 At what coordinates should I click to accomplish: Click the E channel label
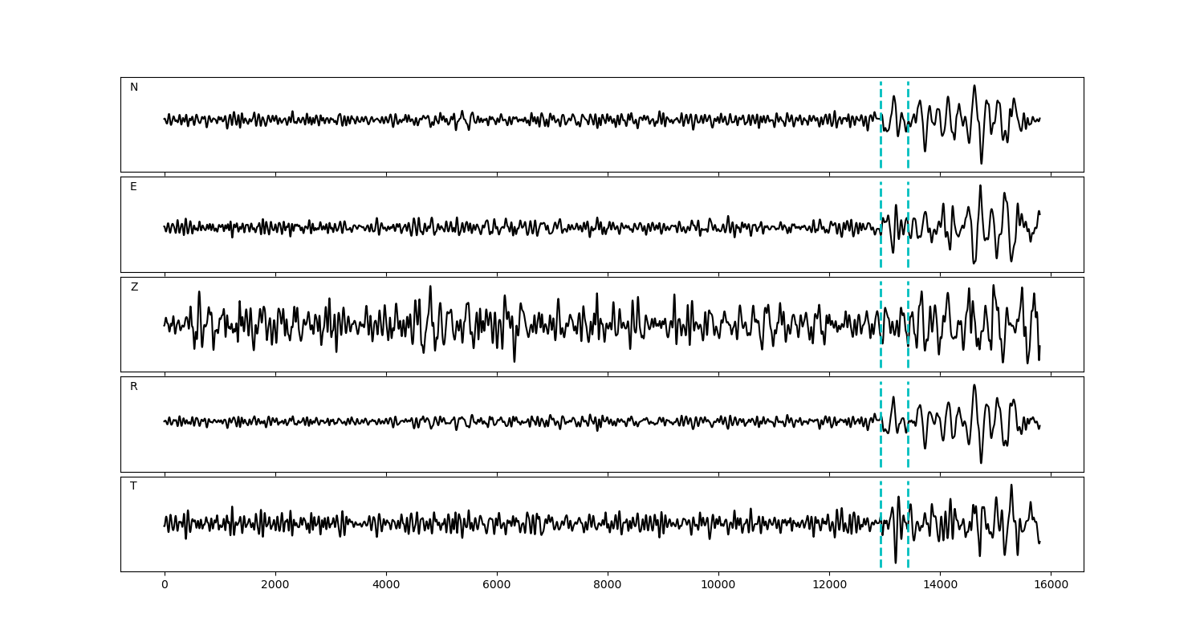(x=133, y=187)
